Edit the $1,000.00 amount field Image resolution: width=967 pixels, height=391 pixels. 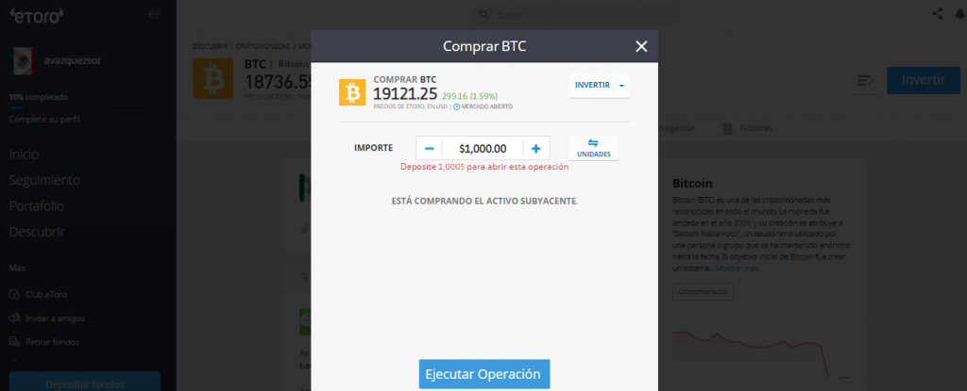click(483, 149)
